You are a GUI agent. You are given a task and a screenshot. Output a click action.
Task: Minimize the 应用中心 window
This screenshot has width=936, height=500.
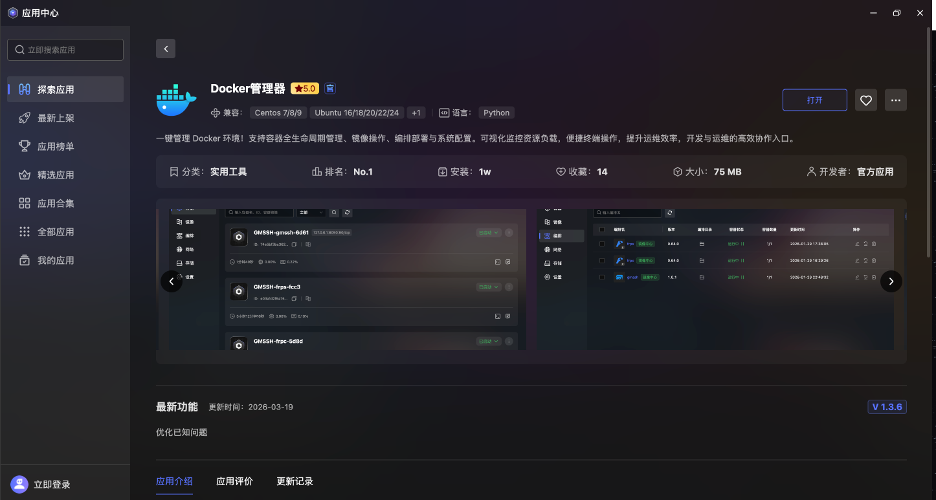pyautogui.click(x=873, y=13)
